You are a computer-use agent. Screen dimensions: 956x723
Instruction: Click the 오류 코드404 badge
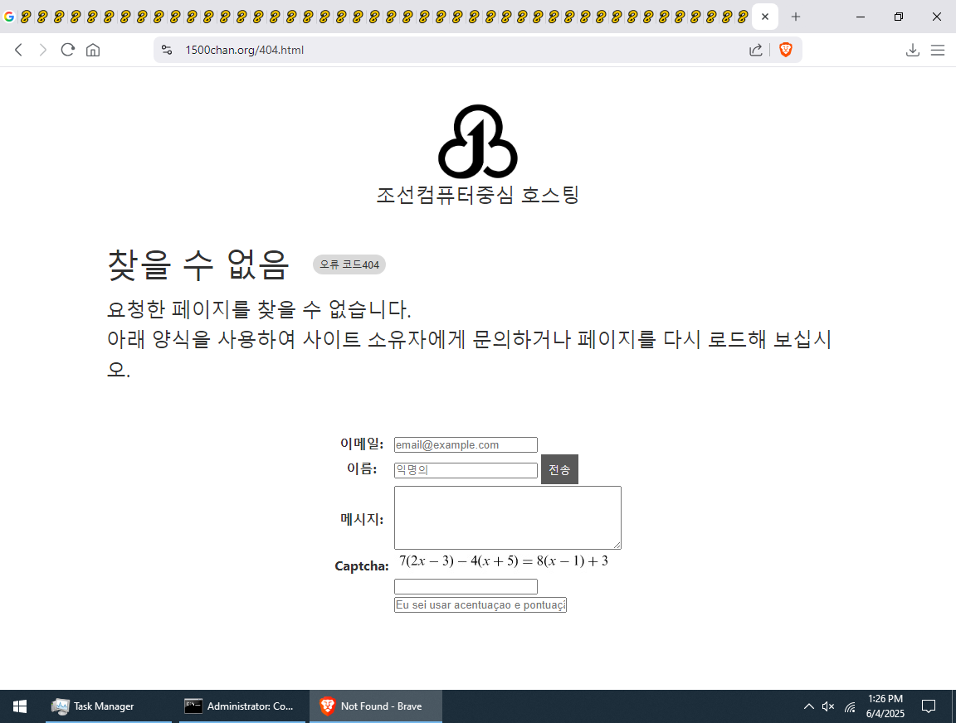click(x=349, y=264)
